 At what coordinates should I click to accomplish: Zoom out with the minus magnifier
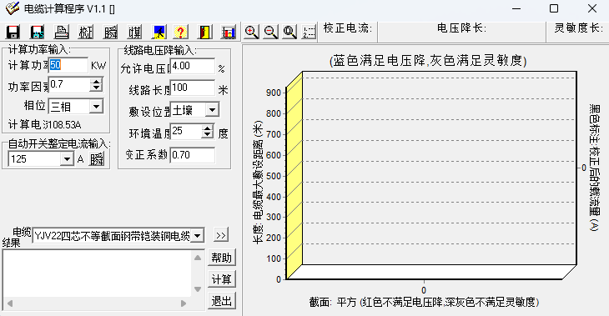pos(270,32)
